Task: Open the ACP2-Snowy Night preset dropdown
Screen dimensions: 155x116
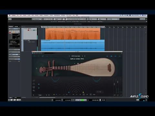Action: pyautogui.click(x=85, y=56)
